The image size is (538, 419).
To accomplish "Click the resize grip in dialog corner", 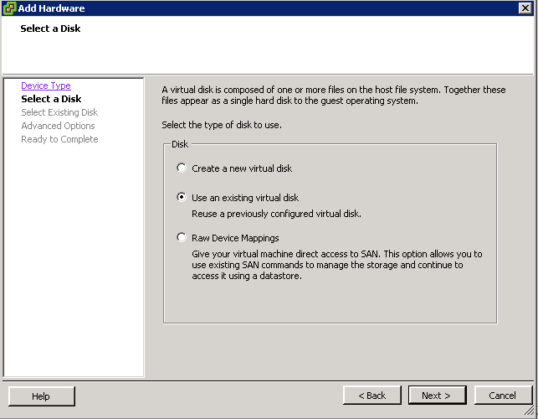I will [530, 410].
